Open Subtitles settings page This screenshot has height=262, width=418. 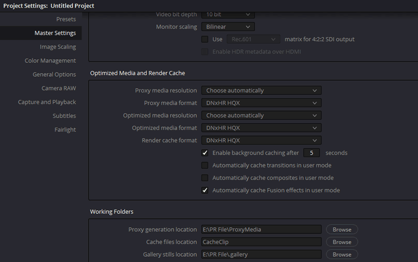(x=64, y=116)
